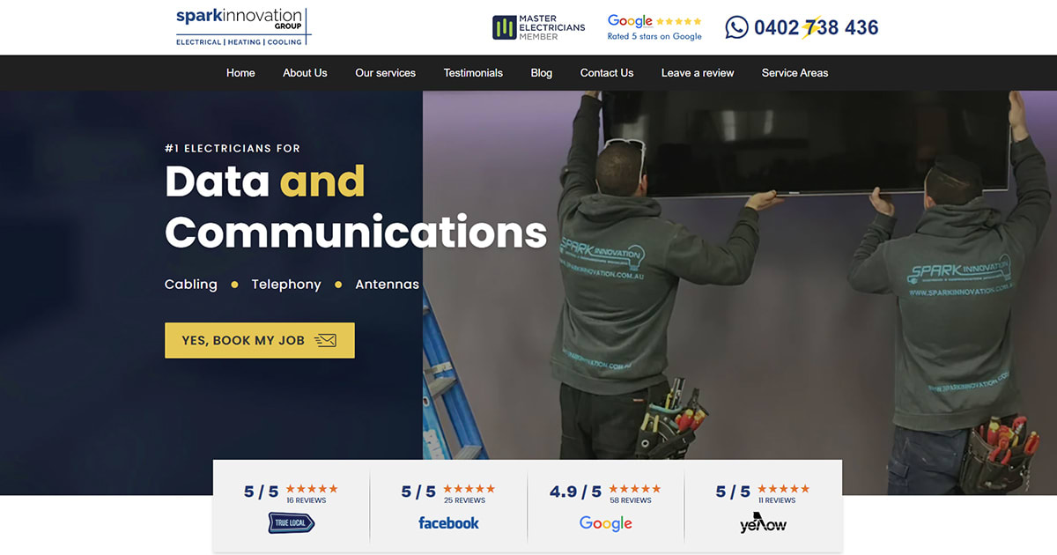
Task: Open the Blog section
Action: point(541,73)
